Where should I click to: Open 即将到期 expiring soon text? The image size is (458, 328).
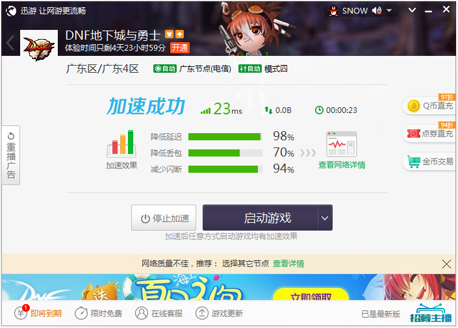pyautogui.click(x=46, y=314)
